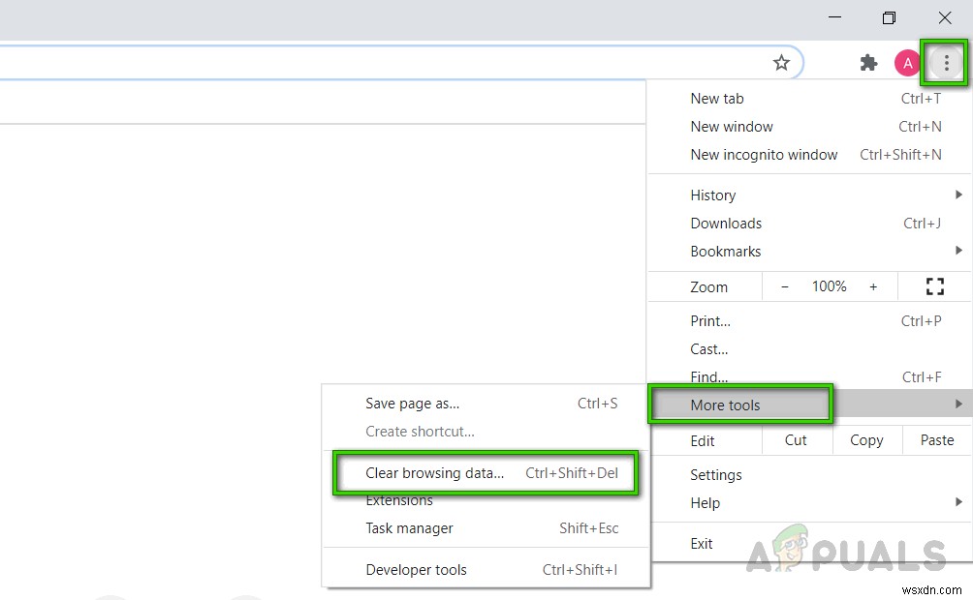Click the 100% zoom level value

829,286
